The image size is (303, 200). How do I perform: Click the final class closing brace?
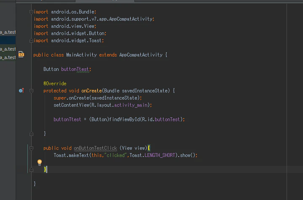pos(35,184)
